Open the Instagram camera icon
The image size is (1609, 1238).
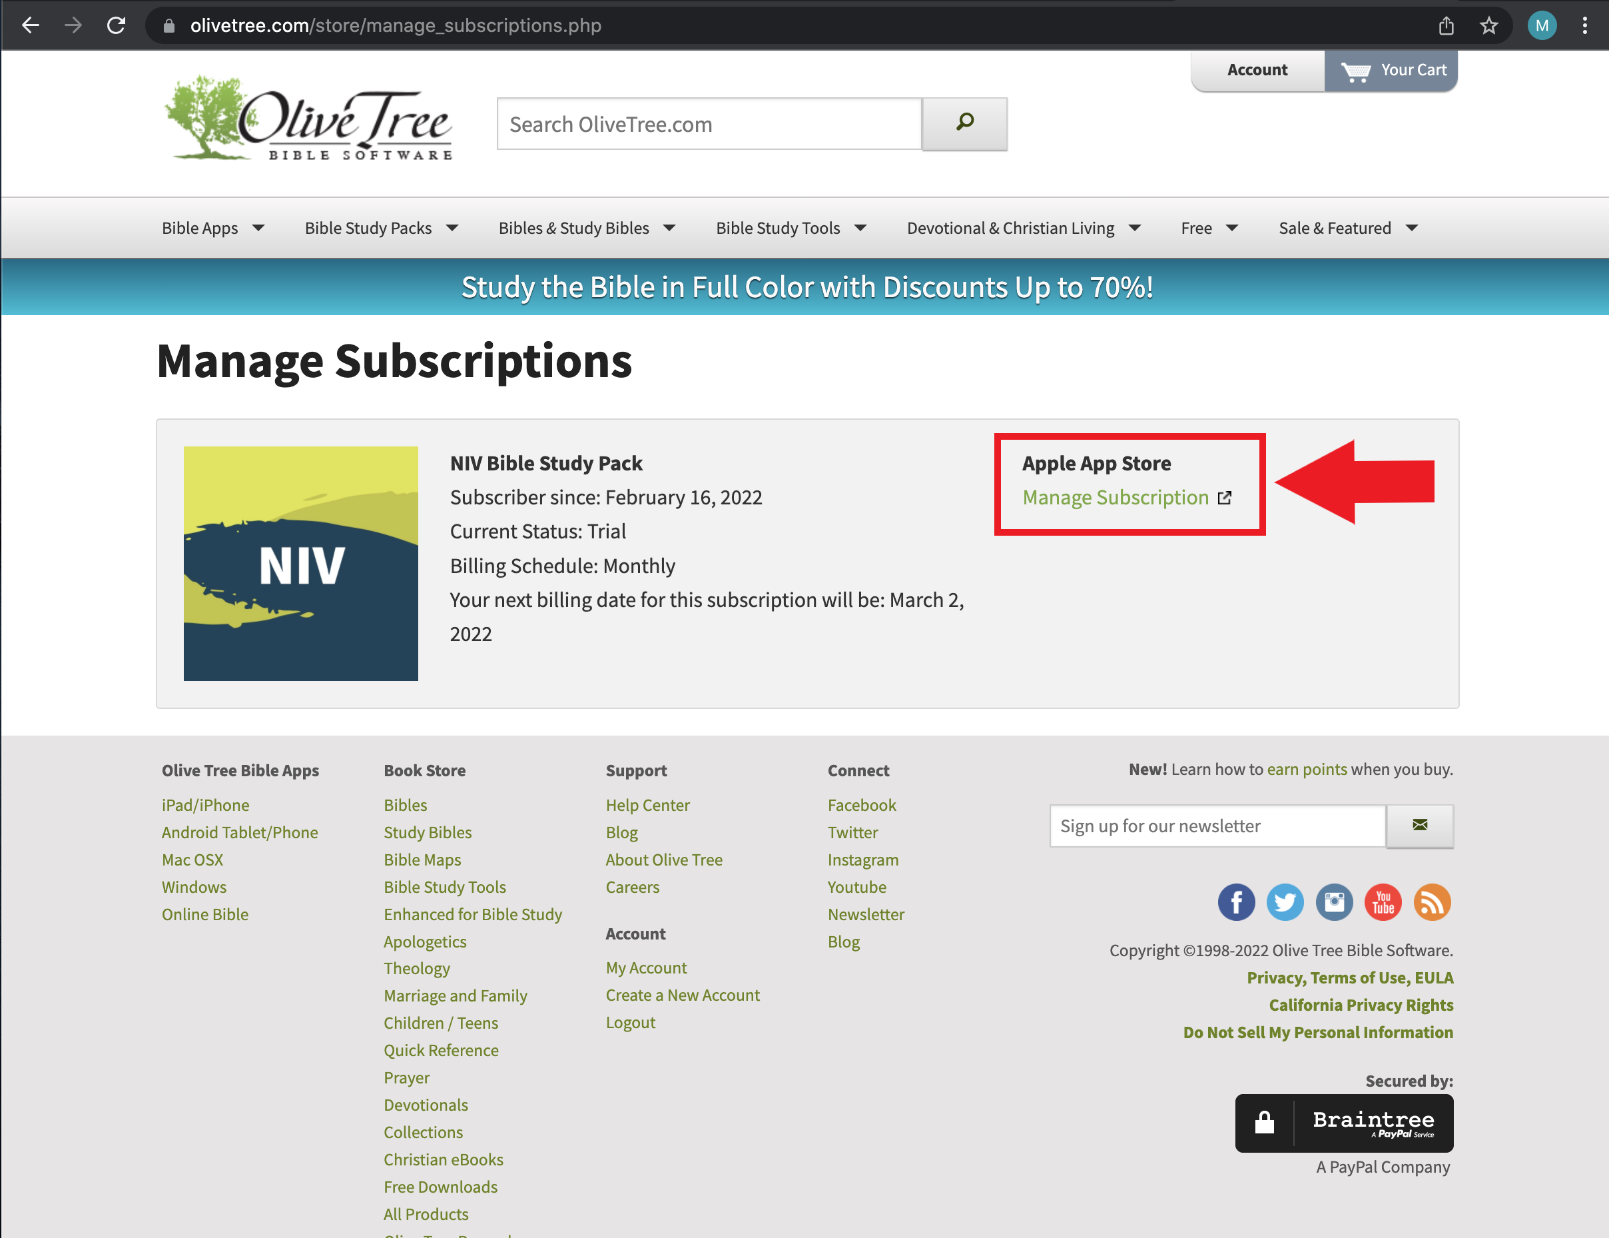[x=1335, y=902]
